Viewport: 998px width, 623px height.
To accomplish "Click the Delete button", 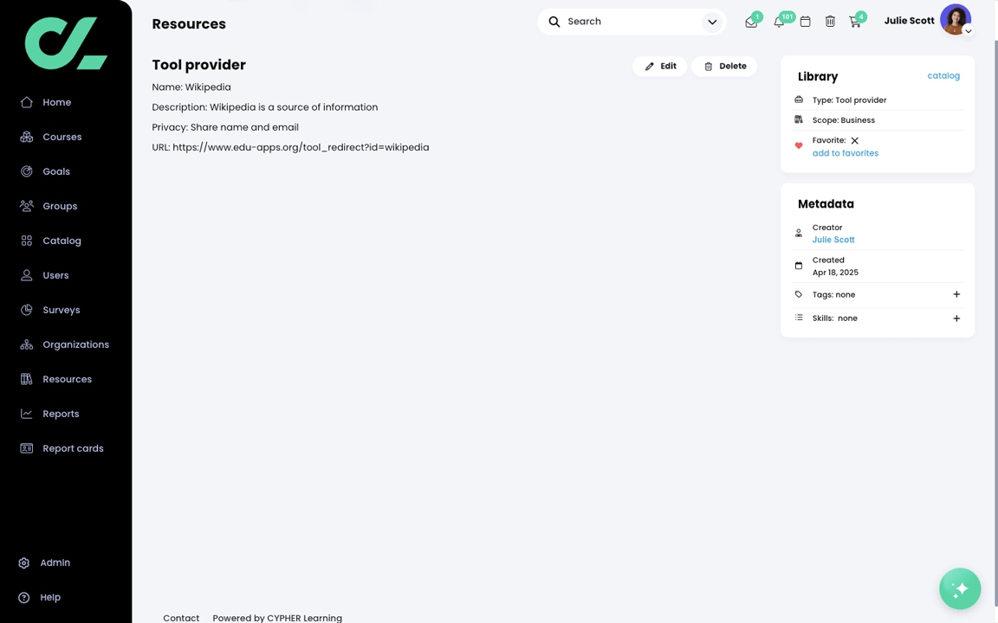I will pos(724,66).
